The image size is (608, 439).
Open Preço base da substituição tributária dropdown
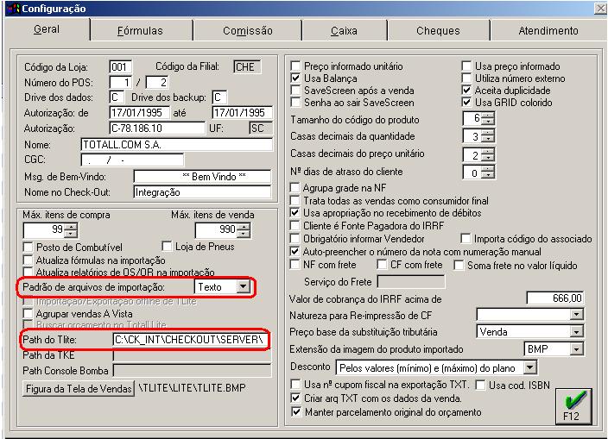tap(577, 331)
